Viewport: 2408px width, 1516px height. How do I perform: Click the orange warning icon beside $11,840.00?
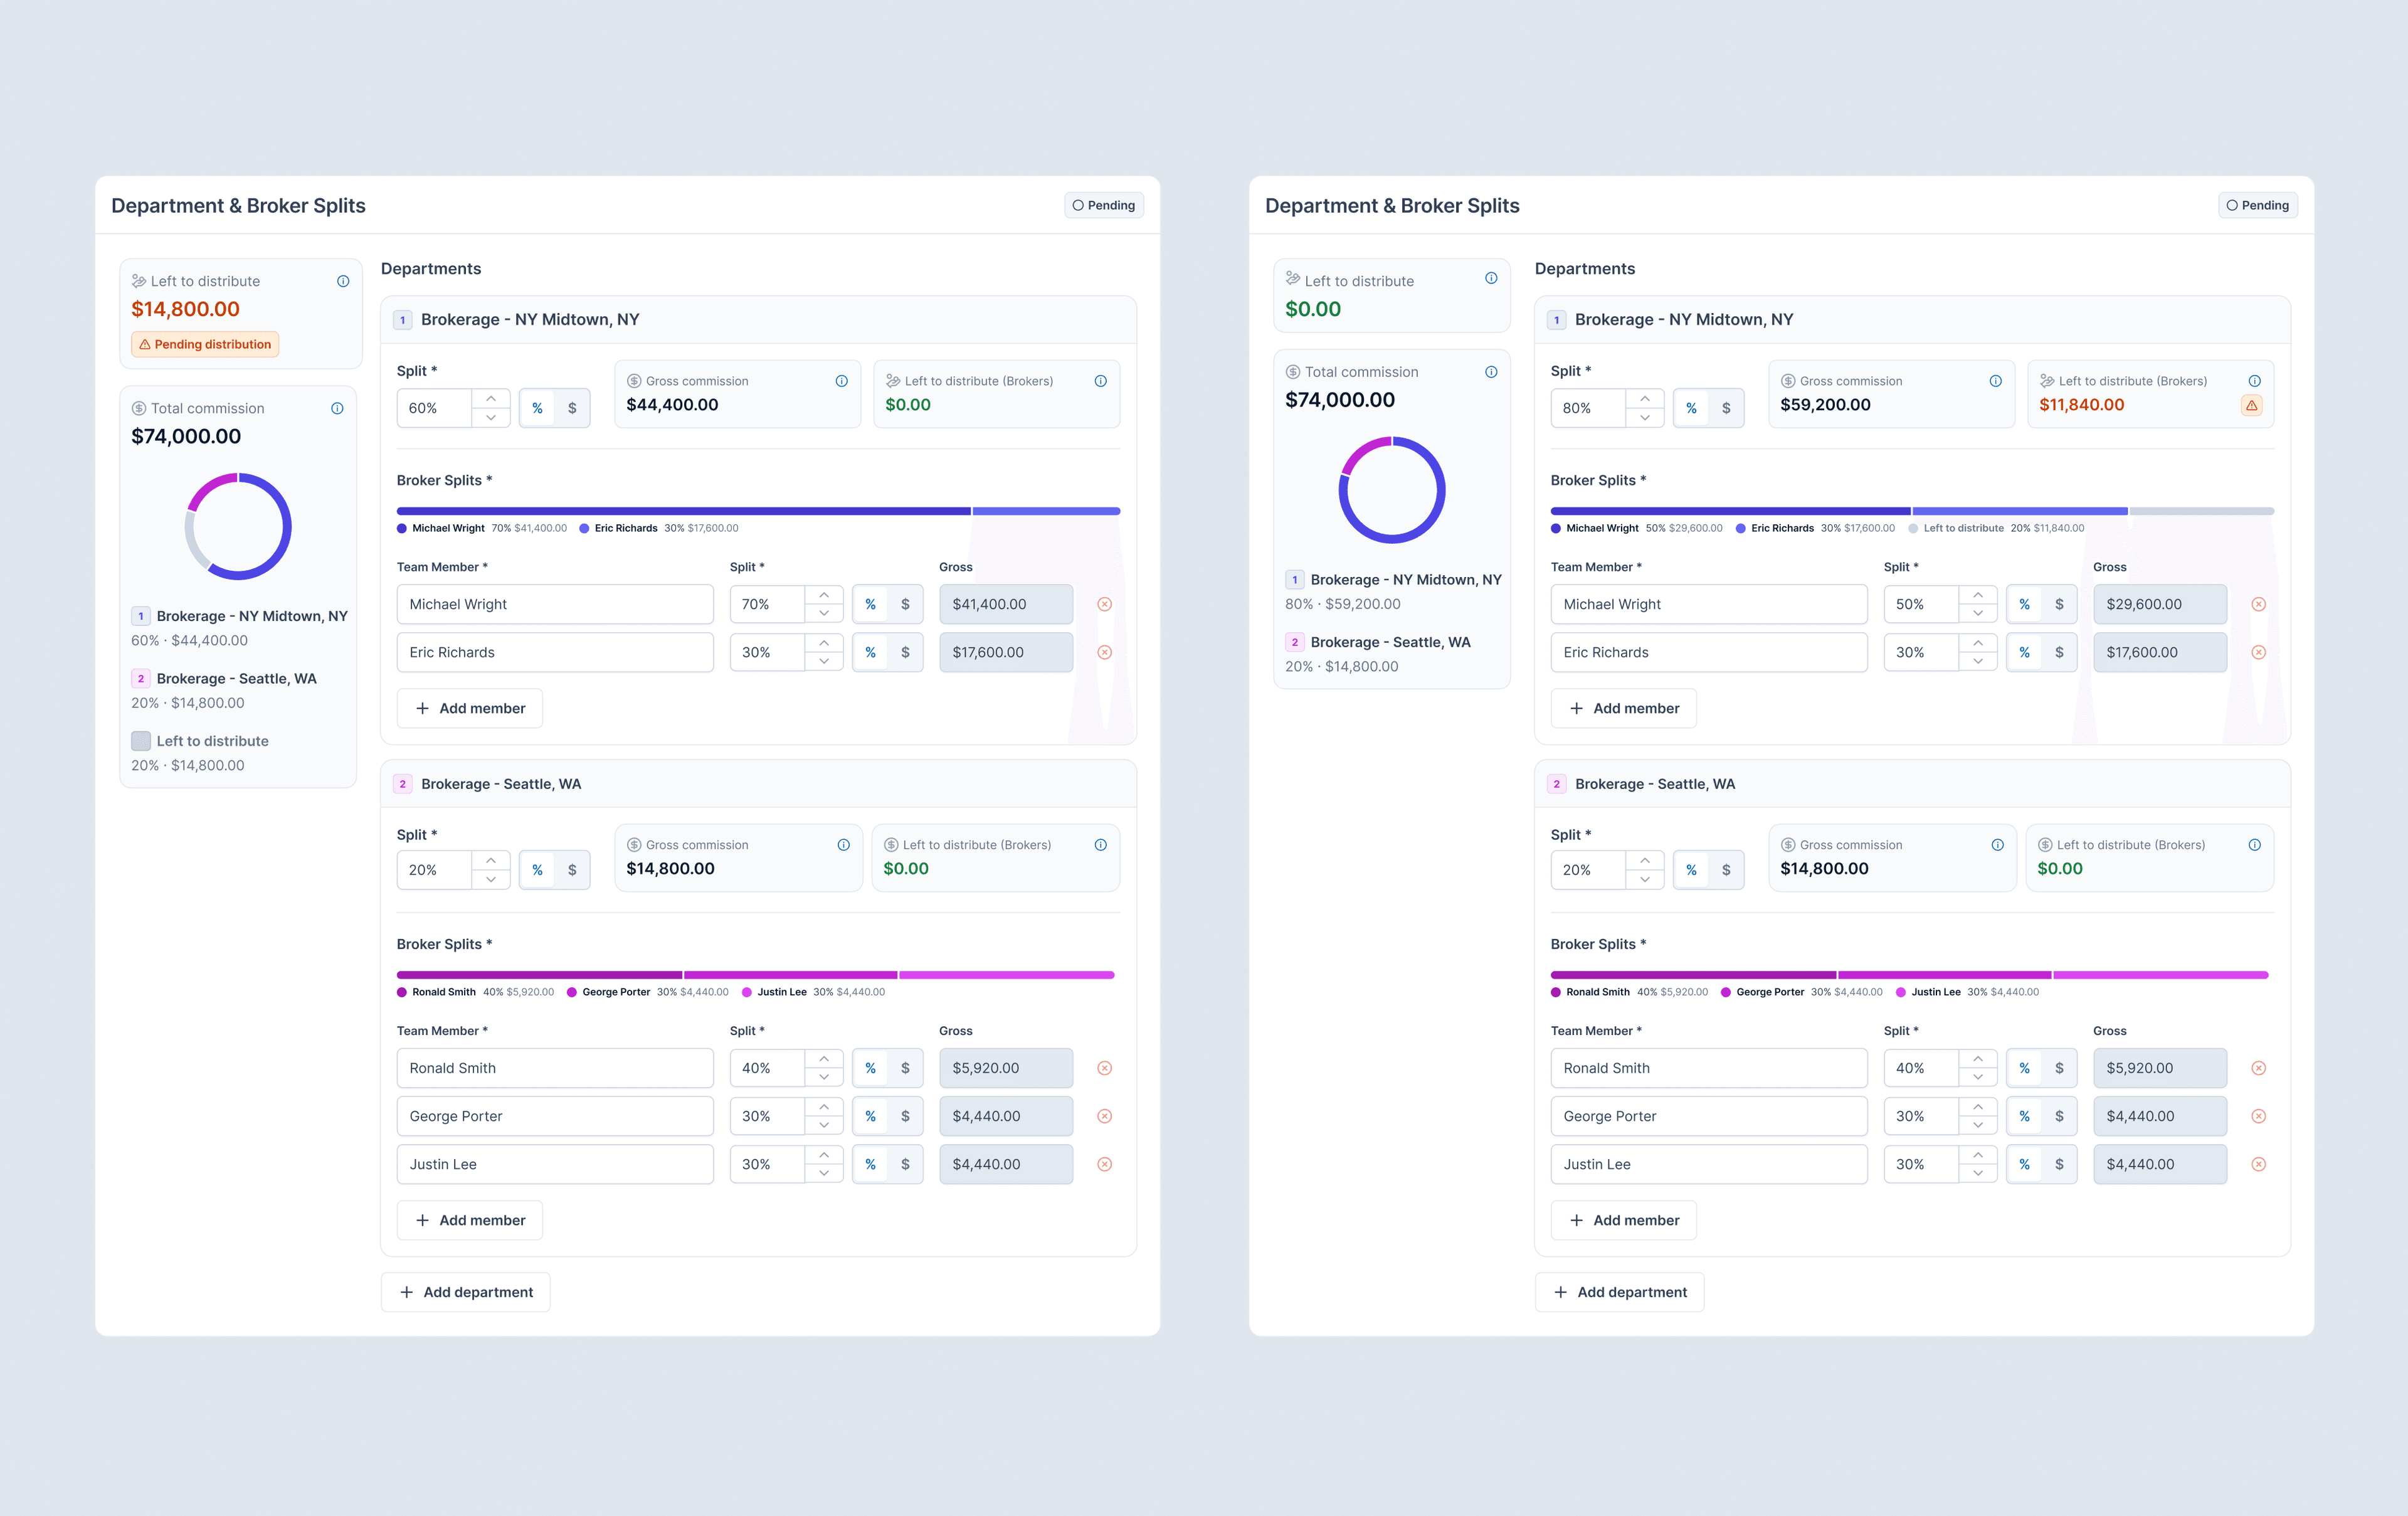tap(2251, 405)
